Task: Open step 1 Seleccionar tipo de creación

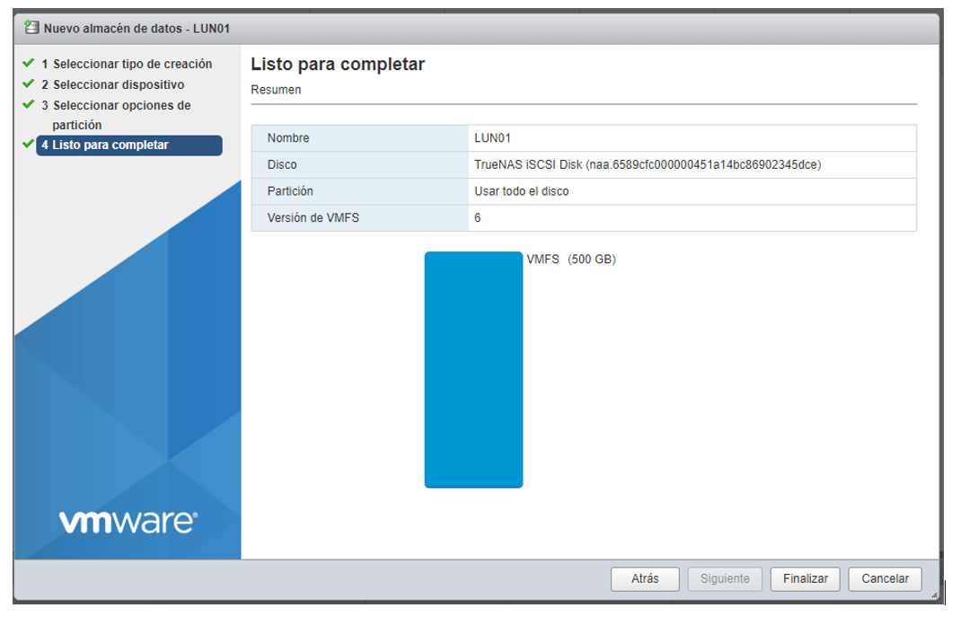Action: tap(127, 64)
